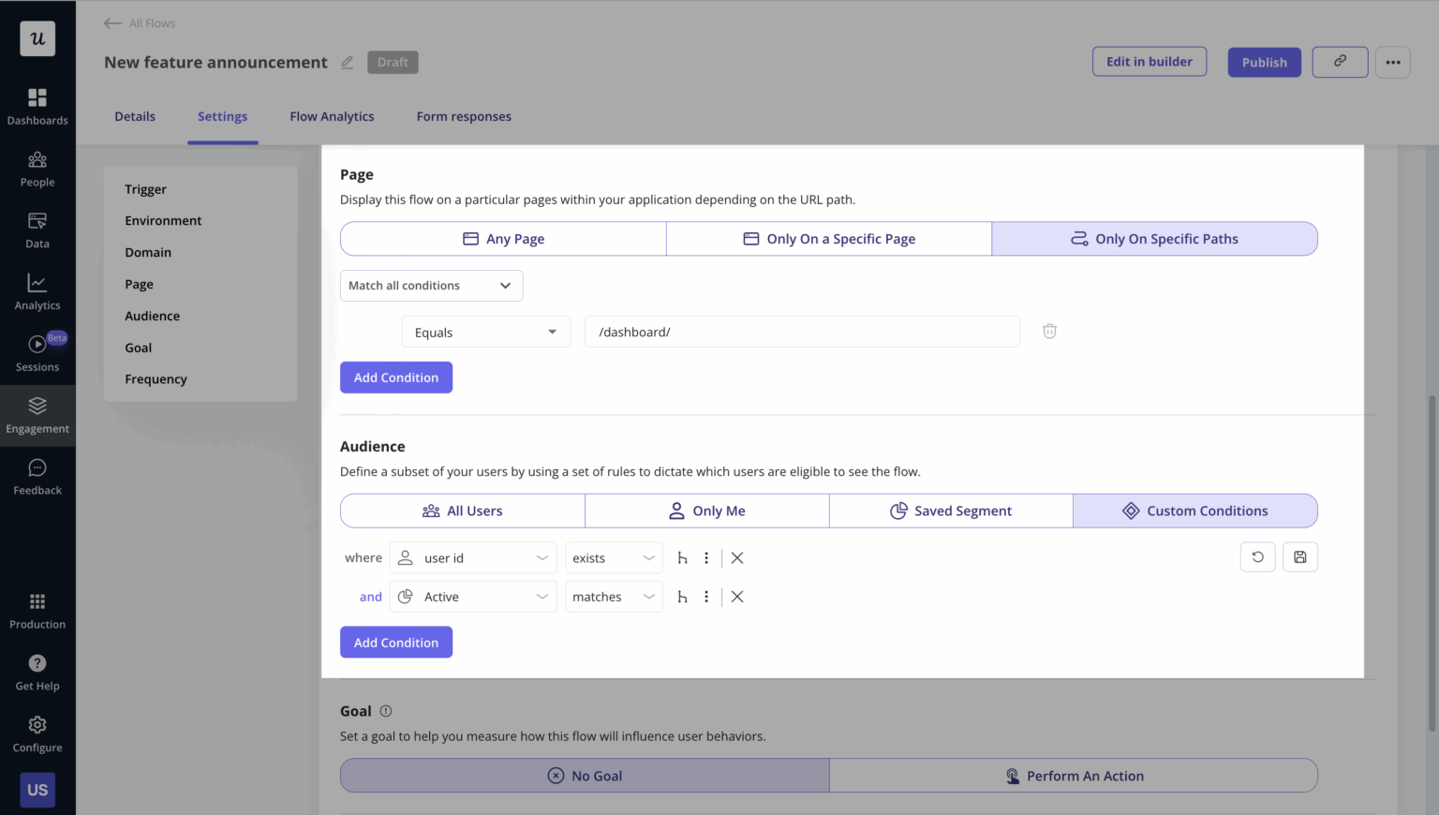The height and width of the screenshot is (815, 1439).
Task: Copy the flow link using the link icon
Action: coord(1340,62)
